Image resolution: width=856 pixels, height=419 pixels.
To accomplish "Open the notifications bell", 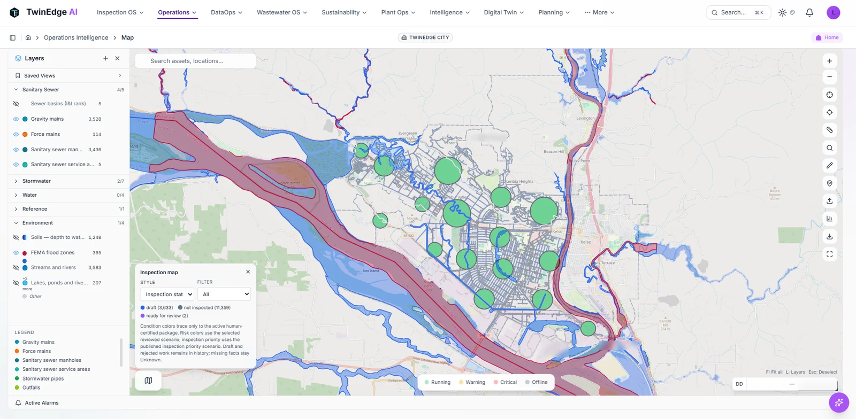I will 809,12.
